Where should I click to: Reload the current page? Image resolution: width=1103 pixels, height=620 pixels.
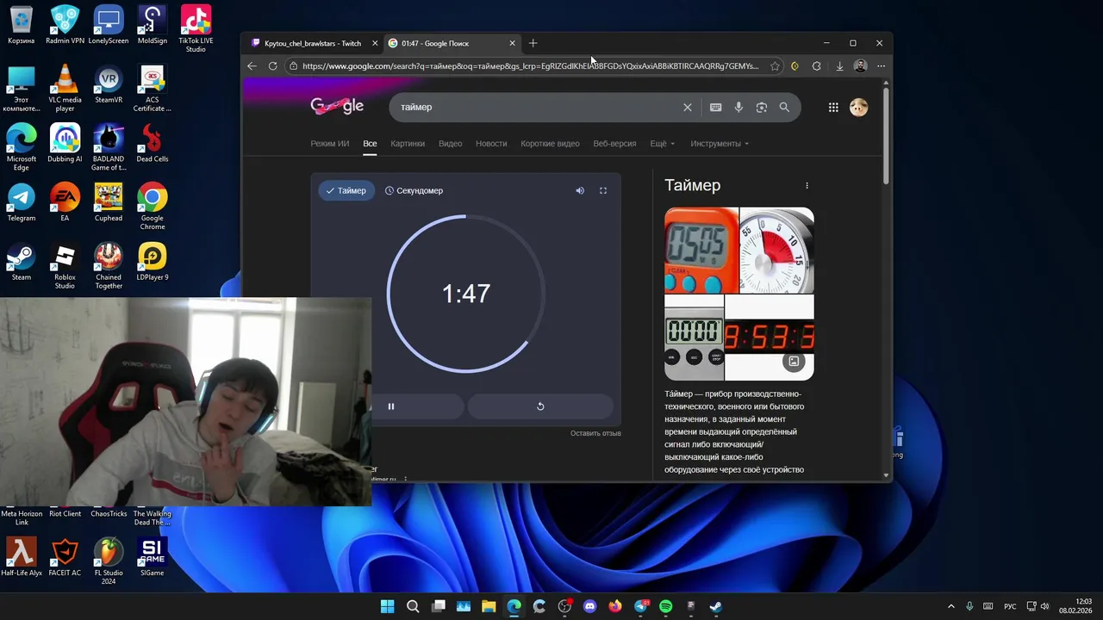click(272, 66)
